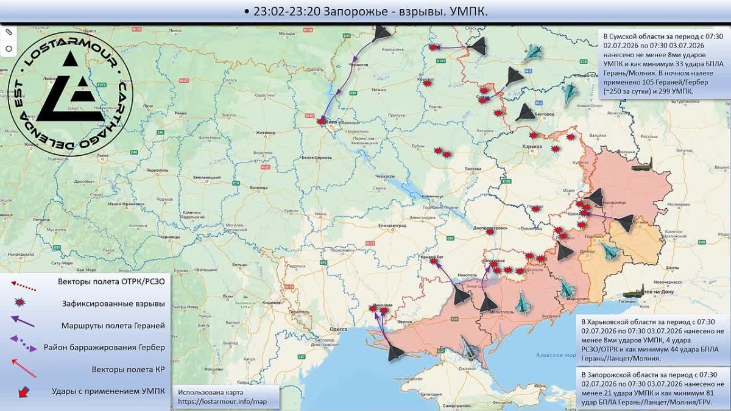The width and height of the screenshot is (731, 411).
Task: Click the explosion legend symbol beside Зафиксированные взрывы
Action: click(20, 303)
